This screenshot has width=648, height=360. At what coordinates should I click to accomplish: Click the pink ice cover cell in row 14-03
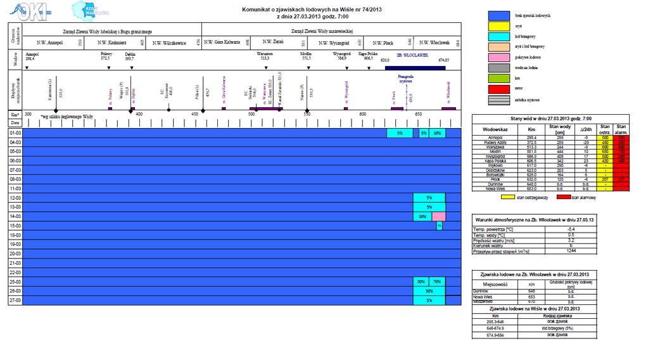[439, 216]
